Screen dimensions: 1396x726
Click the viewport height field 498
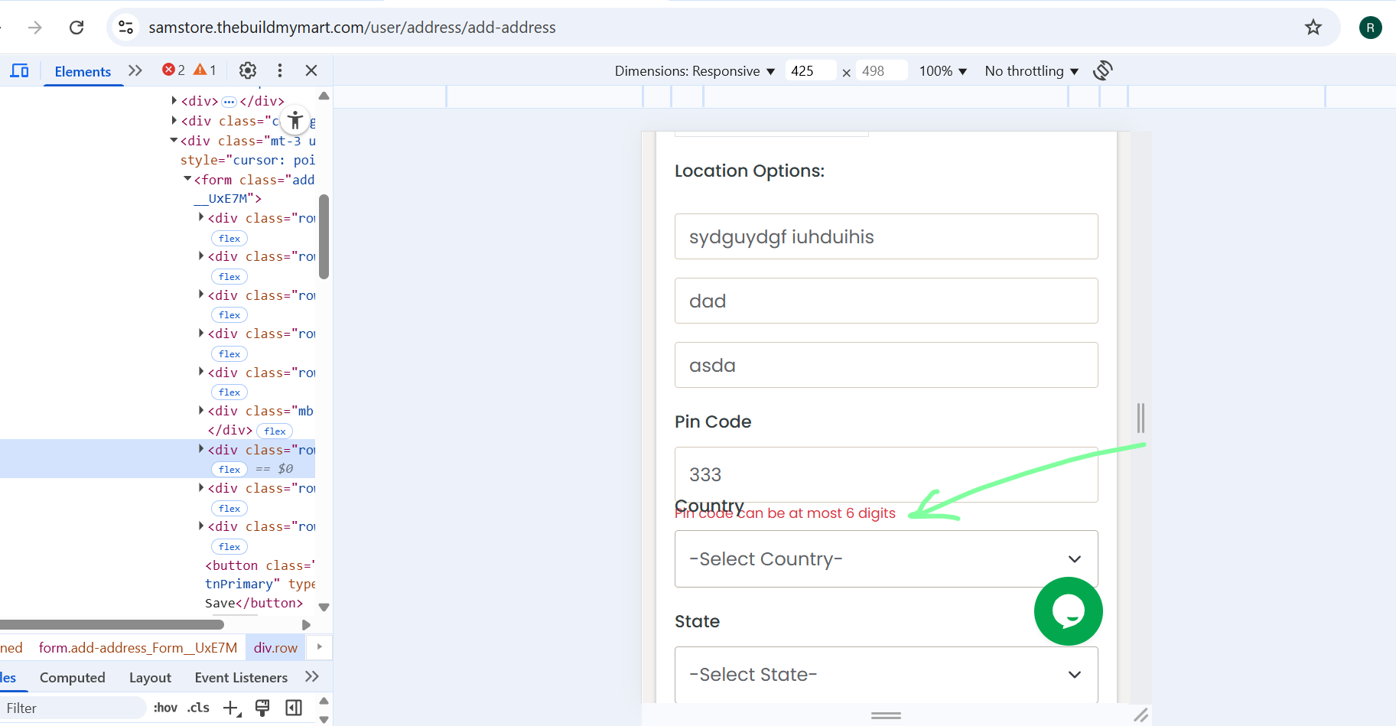click(x=881, y=71)
